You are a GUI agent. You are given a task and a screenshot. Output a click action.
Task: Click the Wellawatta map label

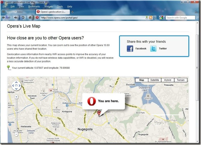point(26,127)
